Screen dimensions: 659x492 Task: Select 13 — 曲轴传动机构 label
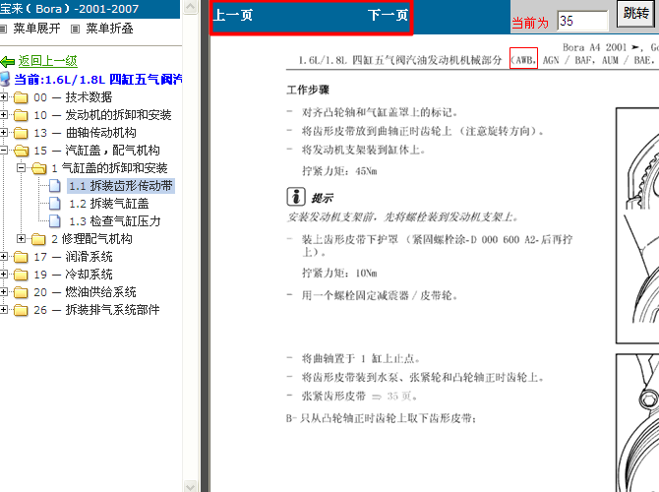(85, 133)
